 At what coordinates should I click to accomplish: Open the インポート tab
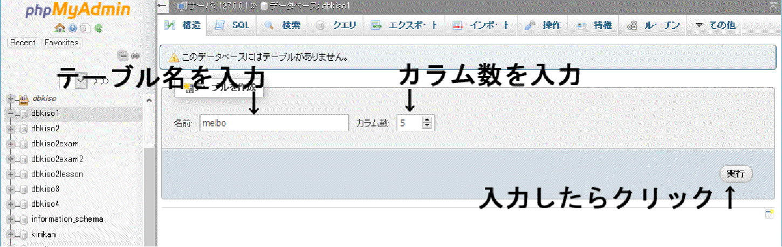tap(481, 25)
